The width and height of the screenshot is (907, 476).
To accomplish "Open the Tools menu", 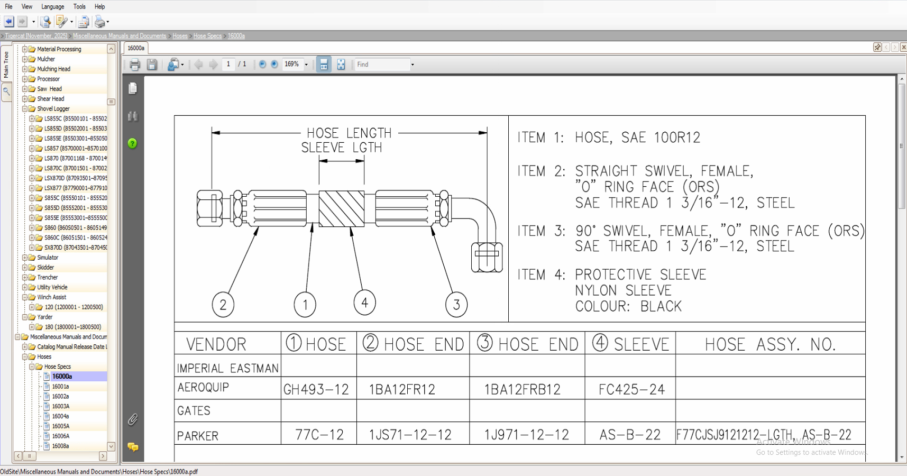I will 79,6.
